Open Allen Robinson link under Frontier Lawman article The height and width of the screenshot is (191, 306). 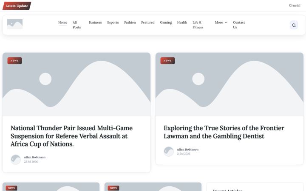coord(187,149)
